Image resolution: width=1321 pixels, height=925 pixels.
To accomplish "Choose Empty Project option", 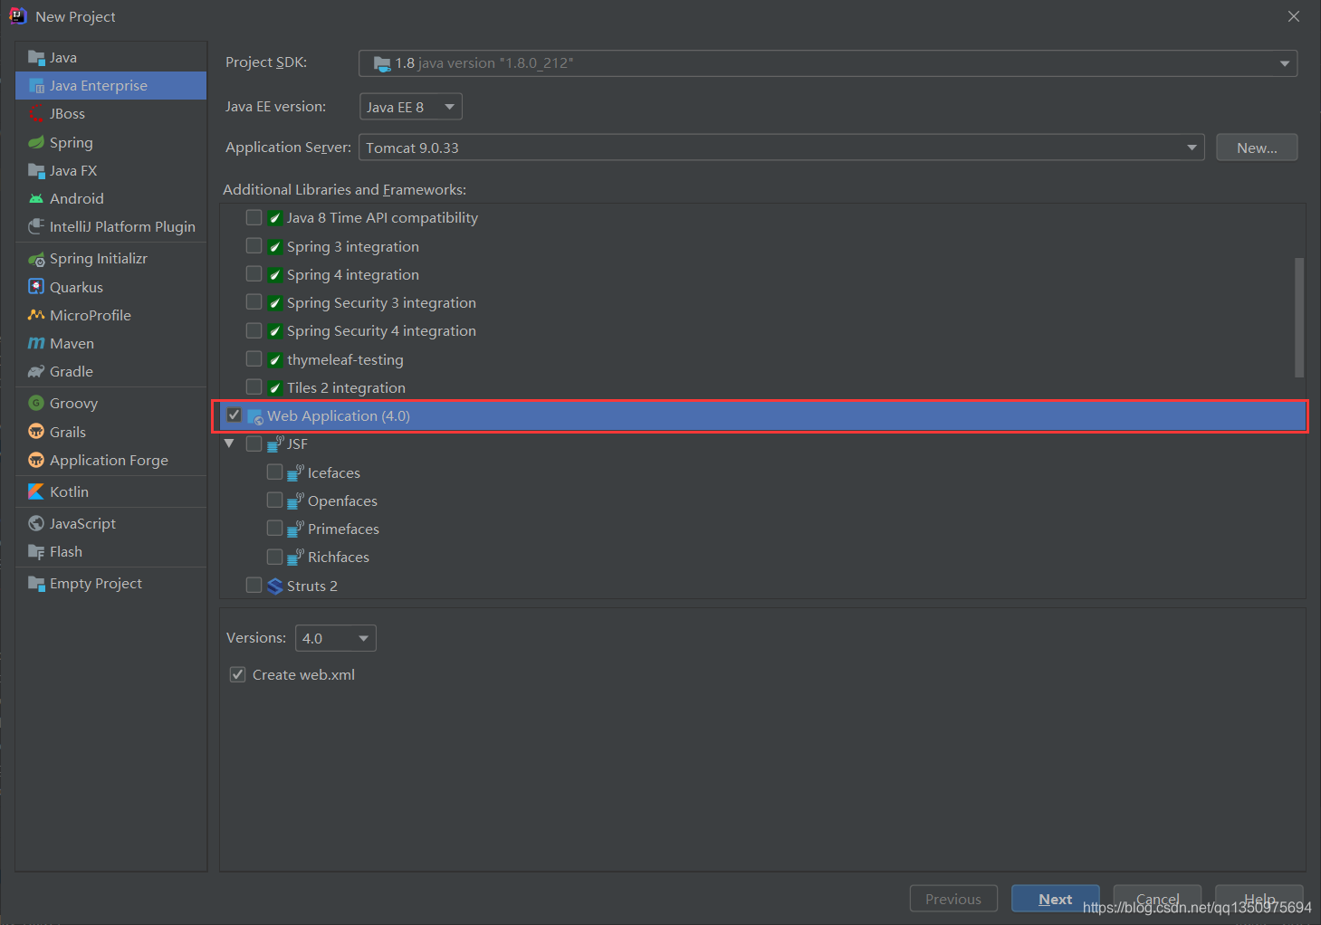I will tap(111, 584).
